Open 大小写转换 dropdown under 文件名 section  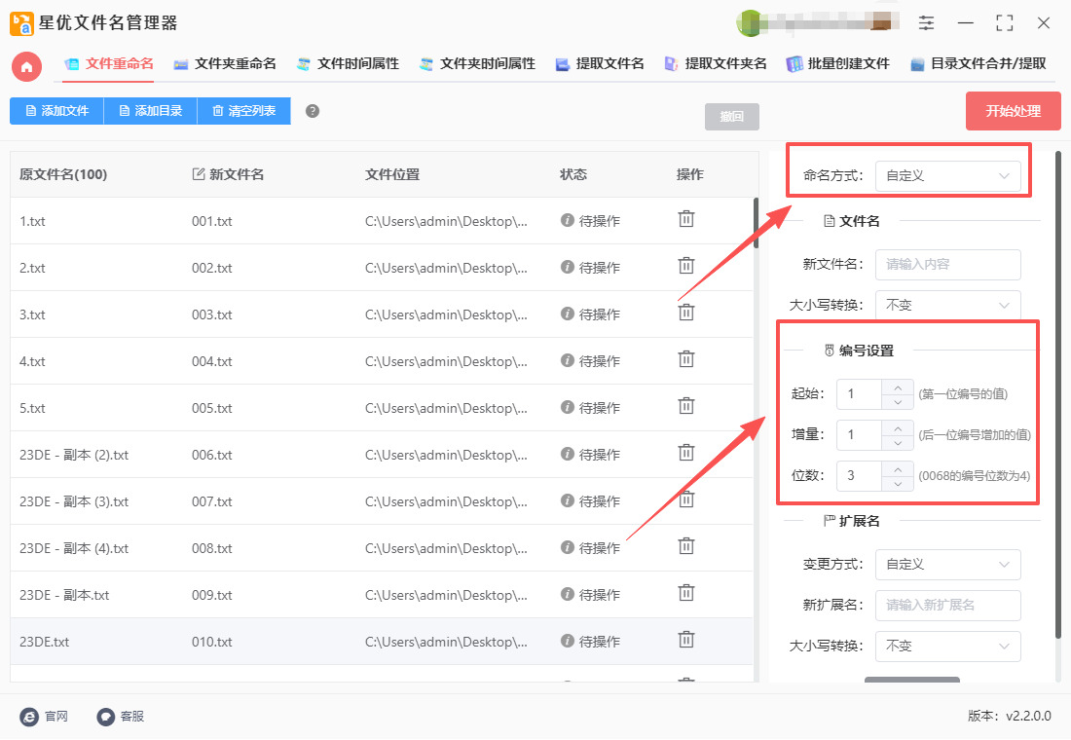pyautogui.click(x=947, y=305)
